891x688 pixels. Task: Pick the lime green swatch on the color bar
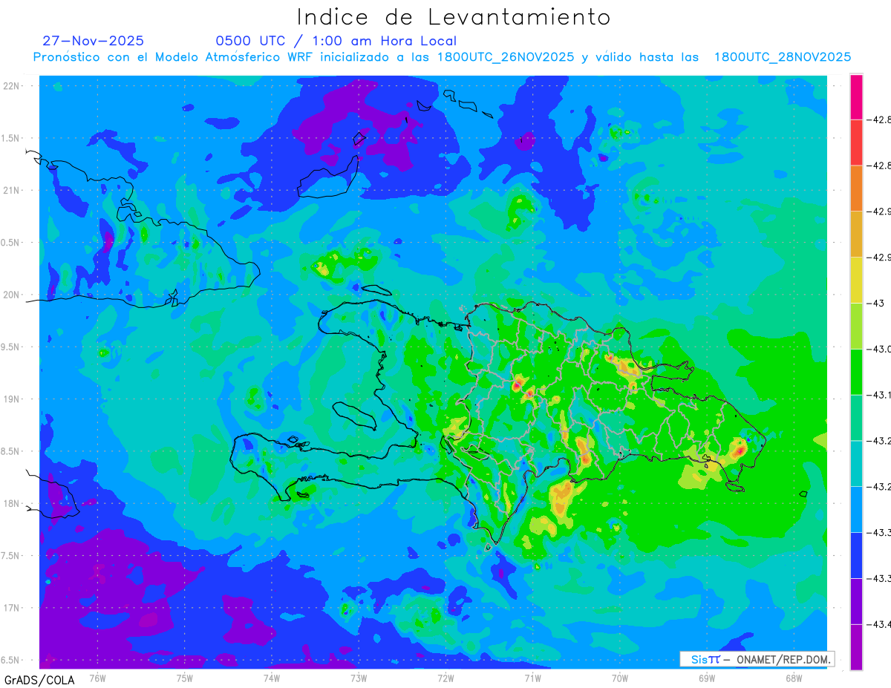point(856,326)
